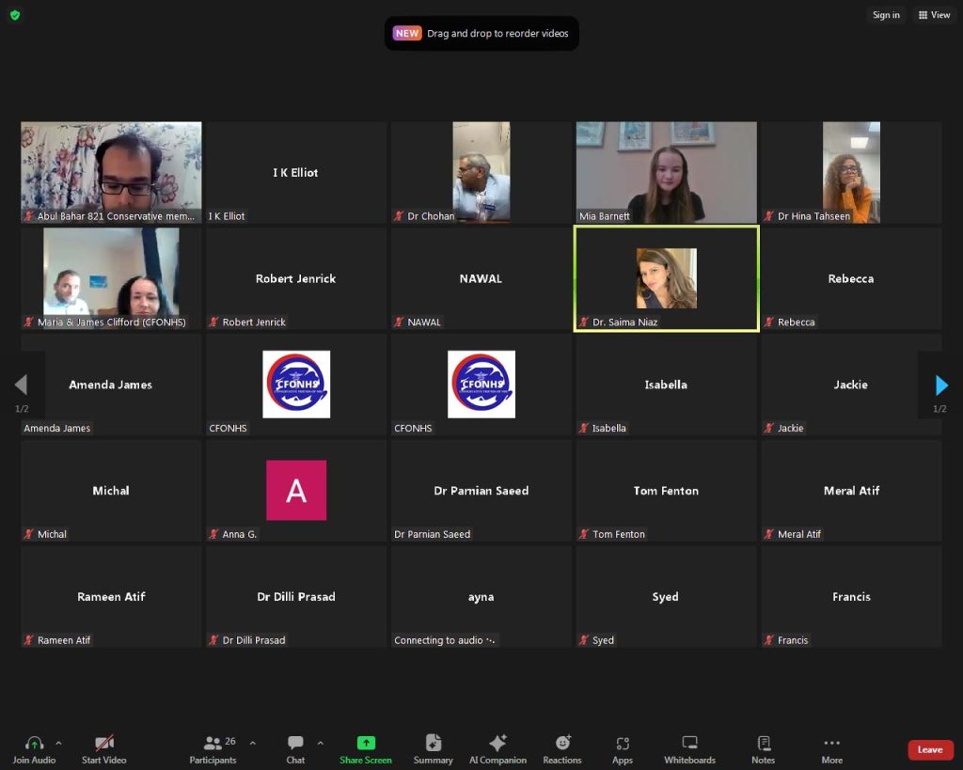Screen dimensions: 963x770
Task: Open the Notes panel
Action: pyautogui.click(x=763, y=748)
